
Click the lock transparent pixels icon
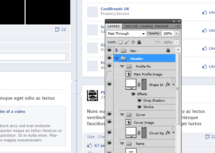(x=120, y=42)
